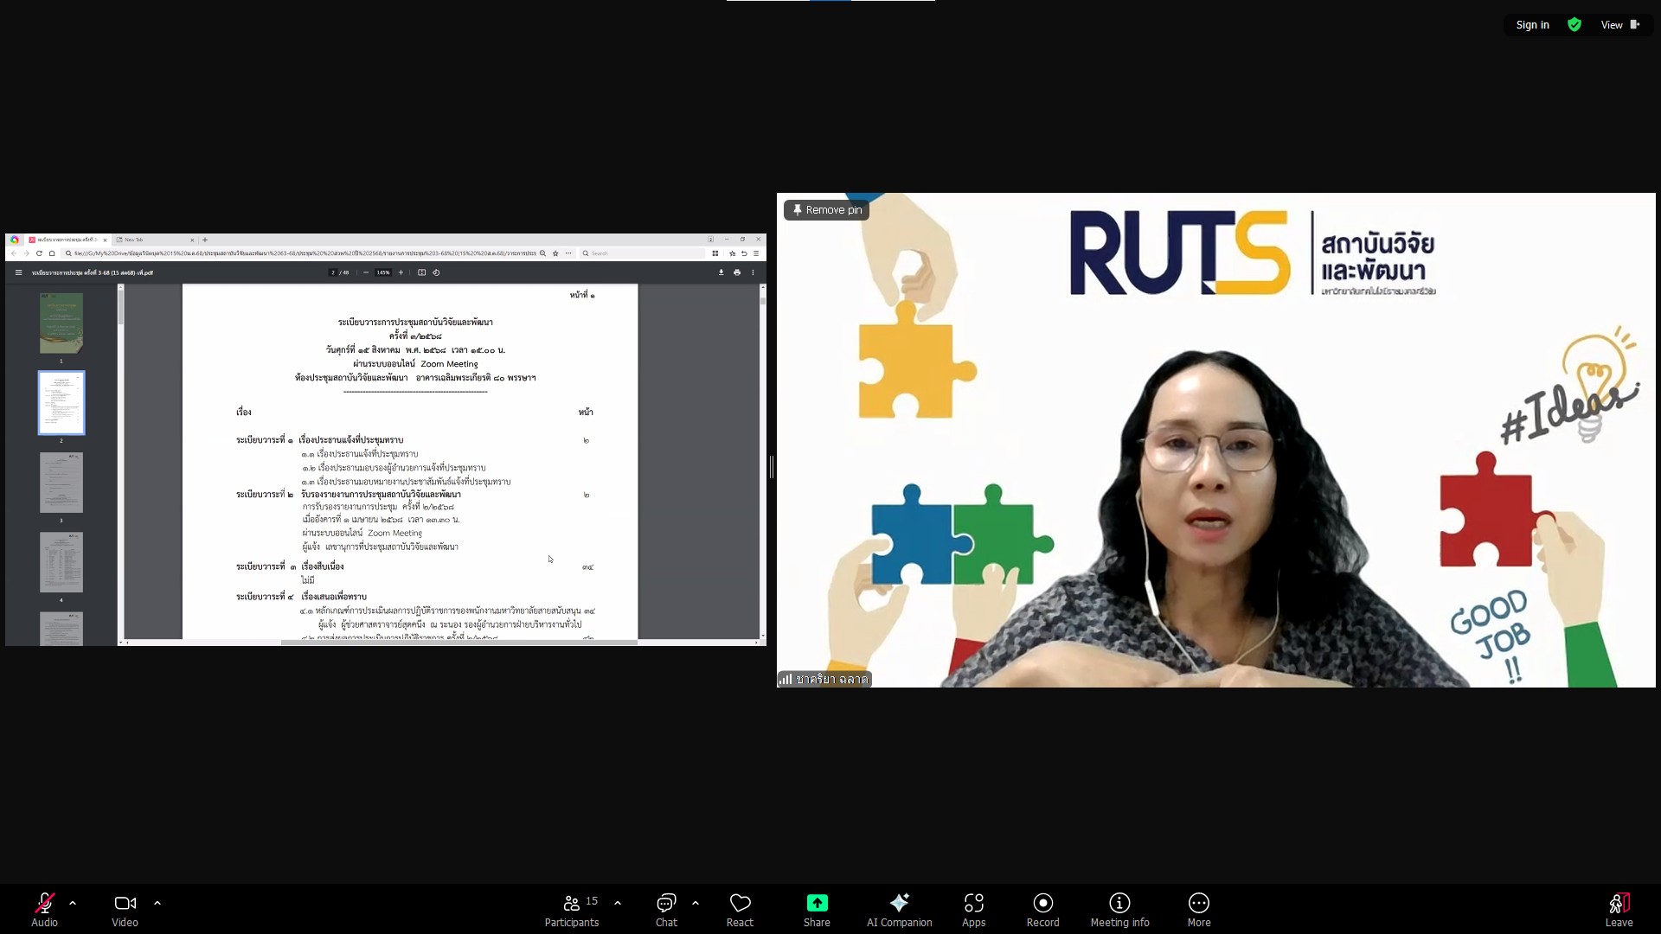
Task: Switch to the PDF document browser tab
Action: tap(67, 240)
